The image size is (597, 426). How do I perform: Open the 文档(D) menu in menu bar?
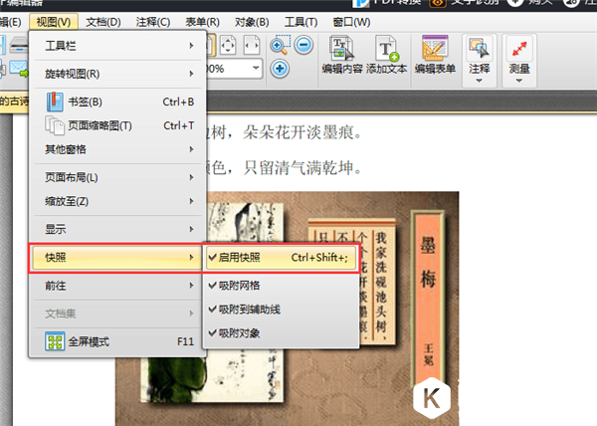pos(102,21)
